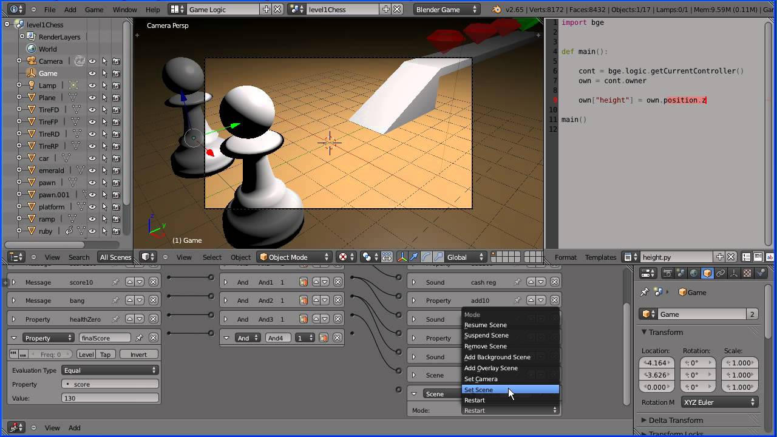Toggle selectability of the Plane object

[104, 98]
